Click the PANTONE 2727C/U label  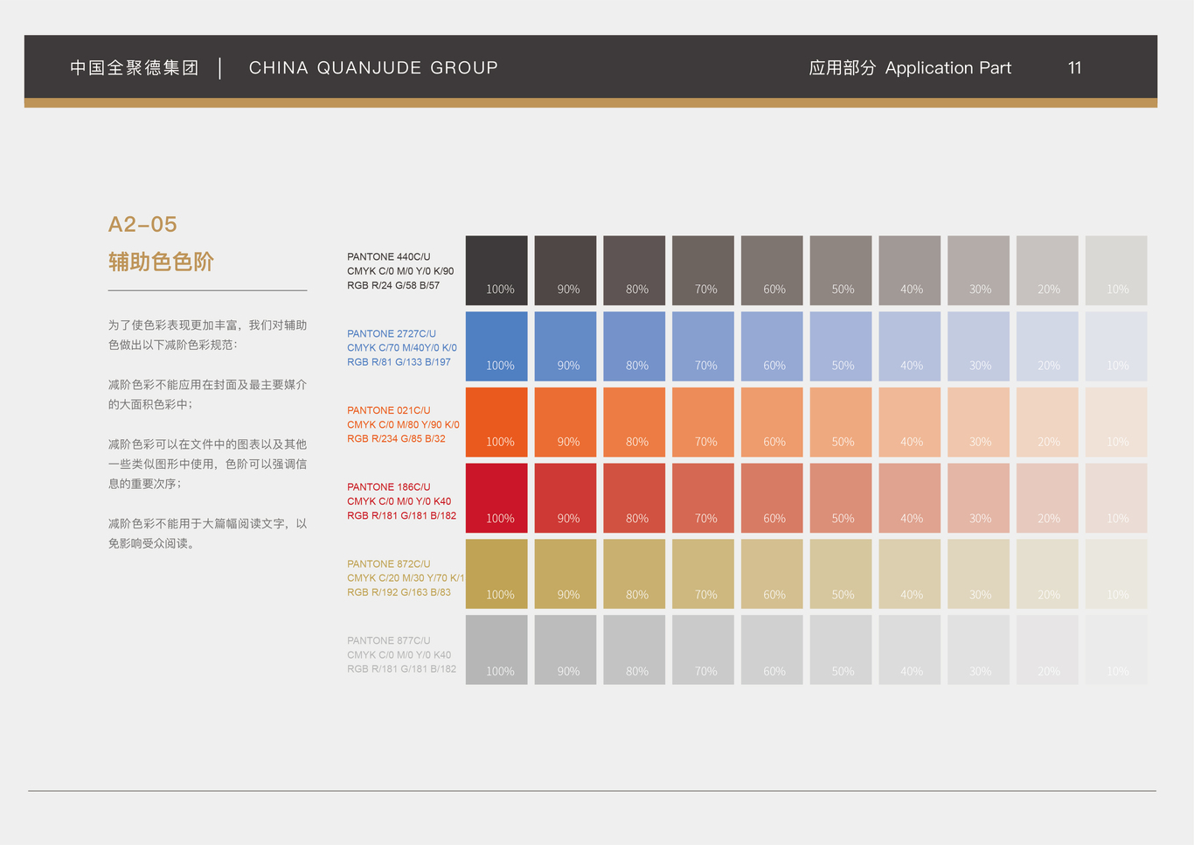(392, 334)
